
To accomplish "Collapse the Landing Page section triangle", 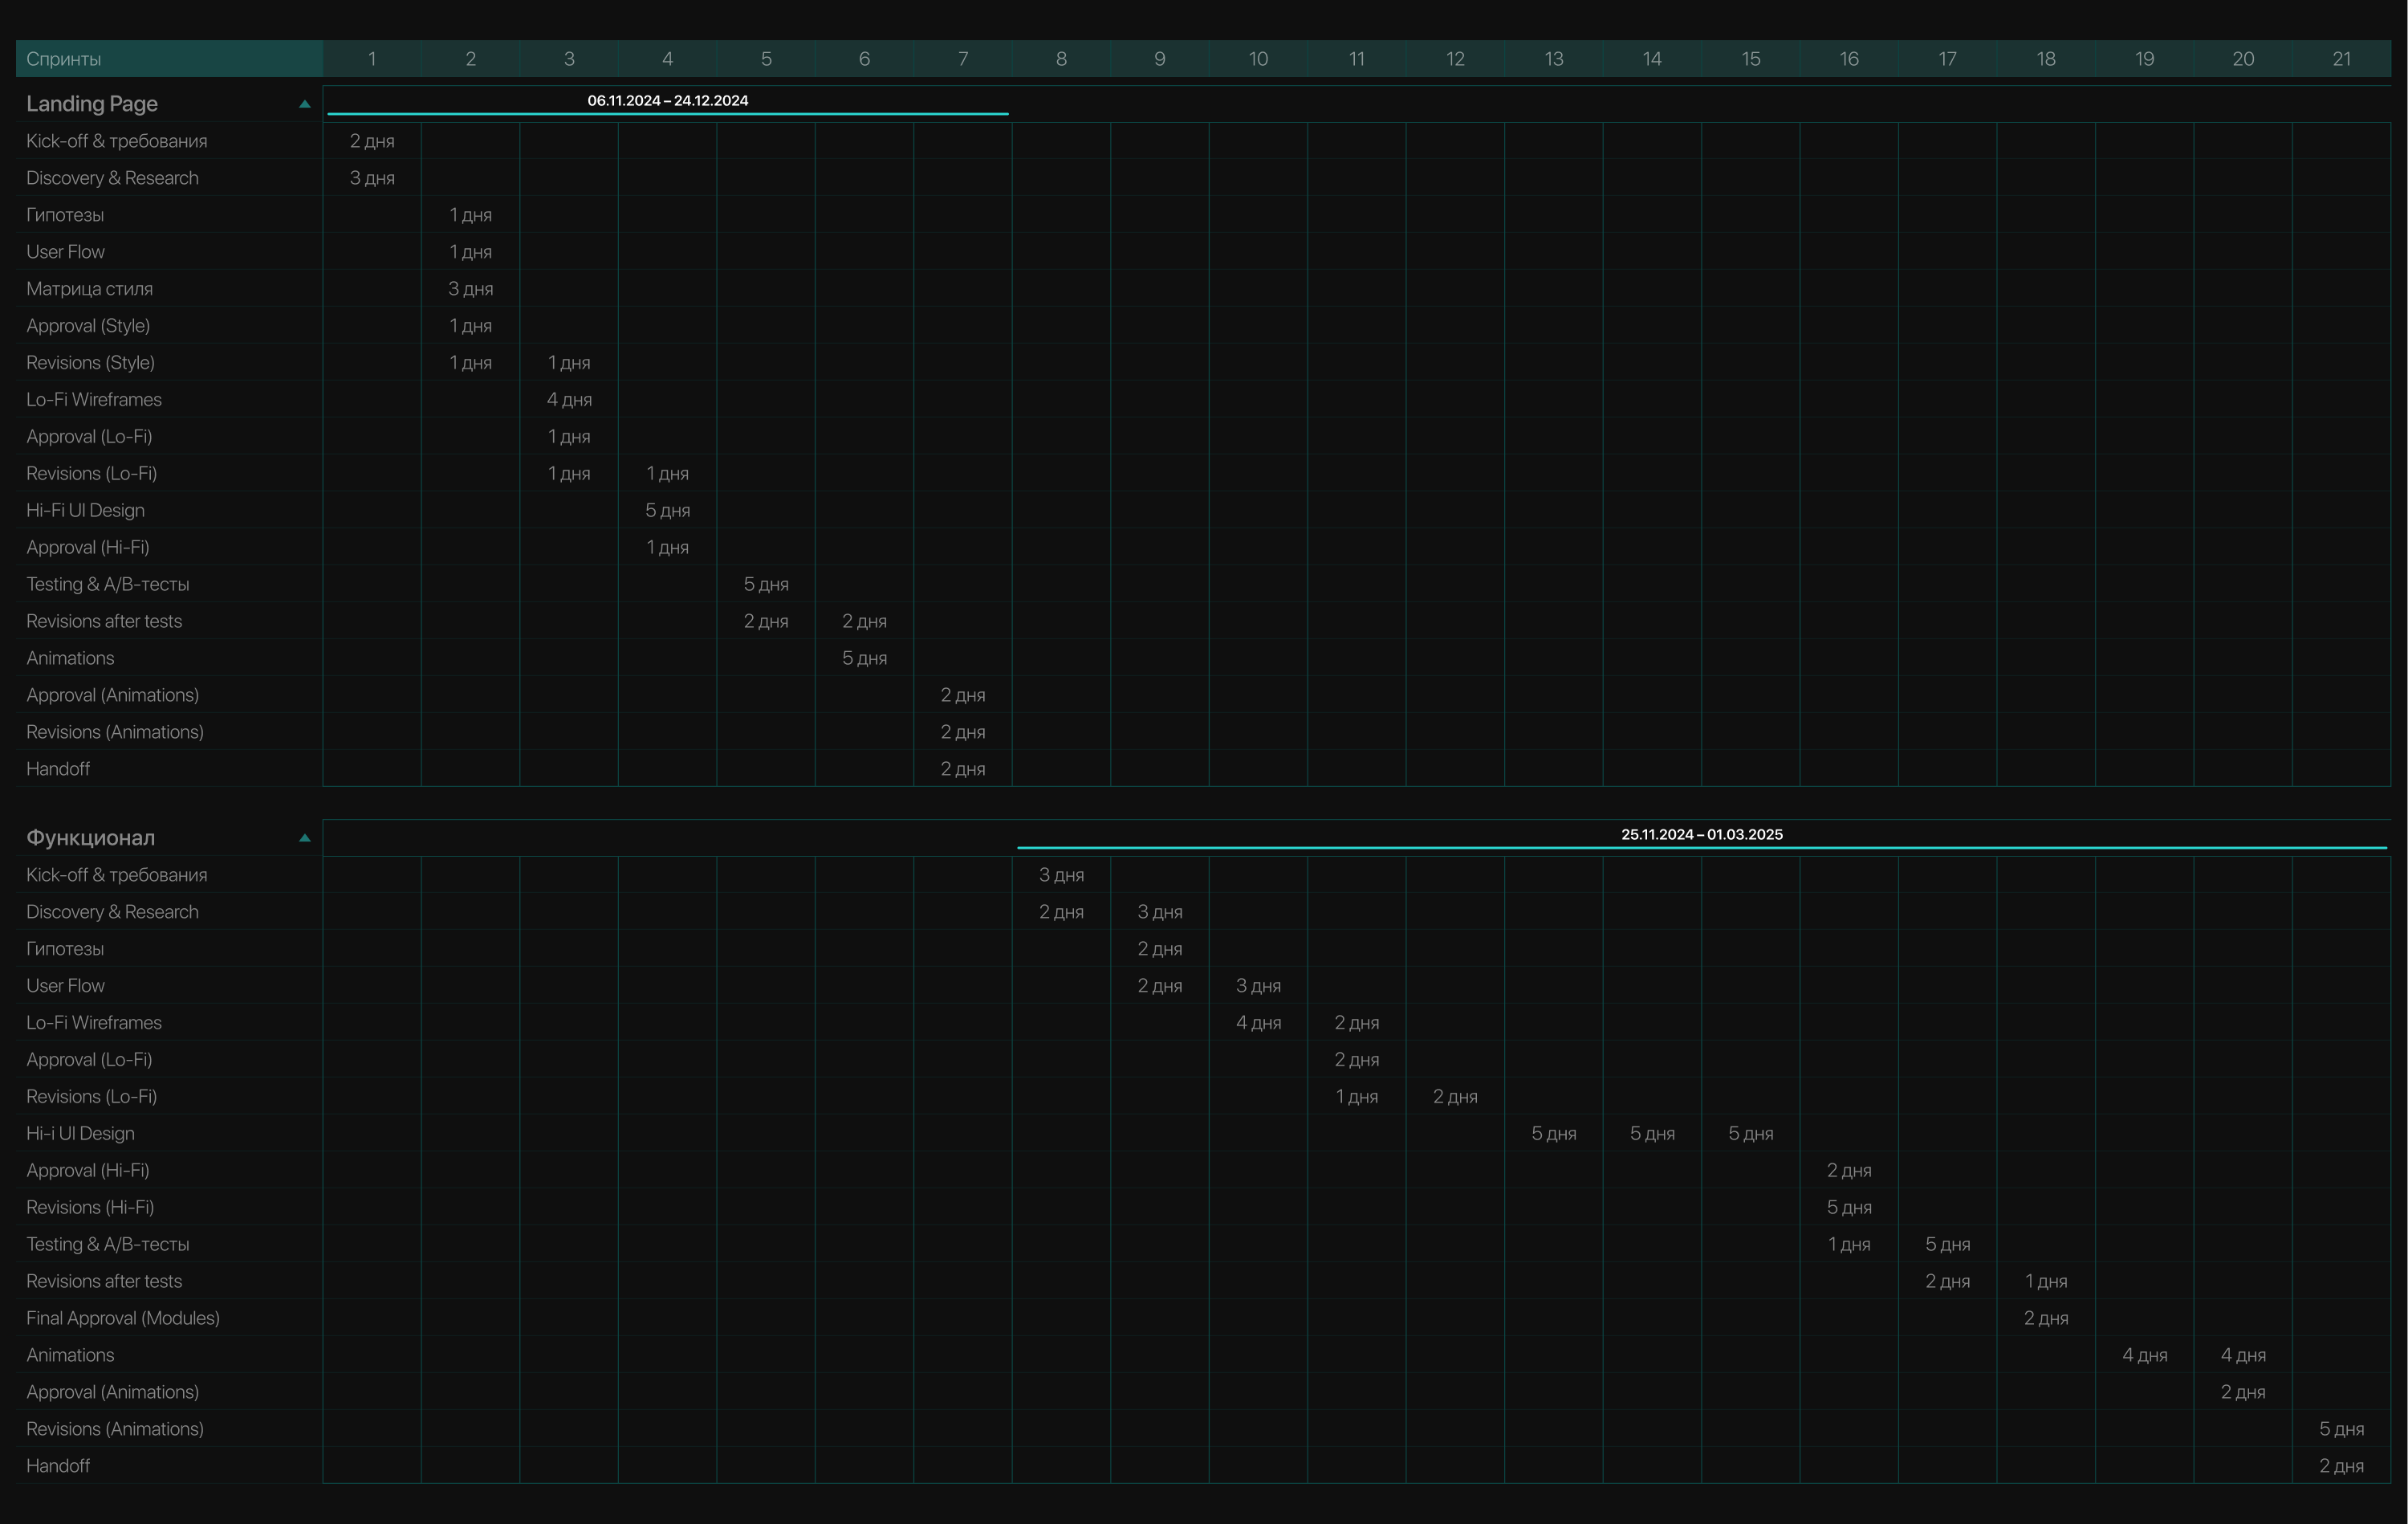I will tap(305, 104).
